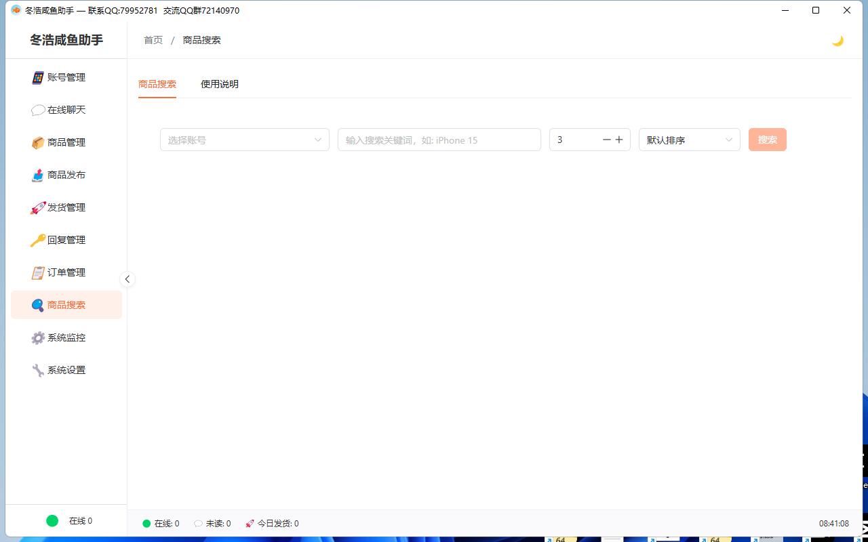Click the 在线聊天 speech bubble icon
The height and width of the screenshot is (542, 868).
38,110
